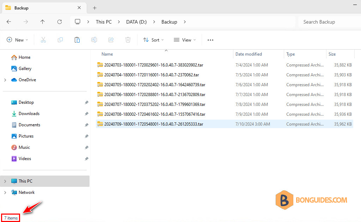361x222 pixels.
Task: Click pin icon next to Music
Action: 87,147
